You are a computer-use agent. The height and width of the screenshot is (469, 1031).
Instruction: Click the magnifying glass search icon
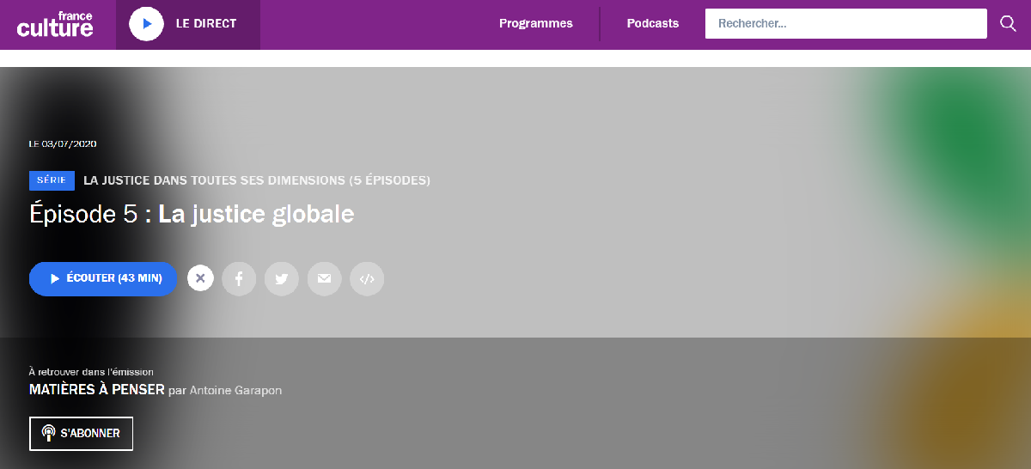pos(1008,24)
